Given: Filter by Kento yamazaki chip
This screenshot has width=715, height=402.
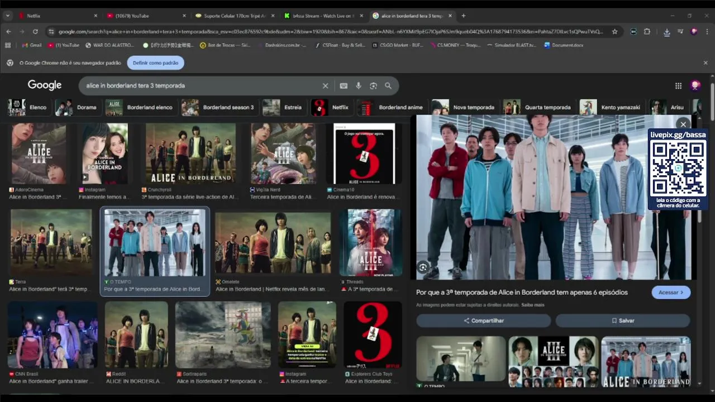Looking at the screenshot, I should [x=611, y=107].
